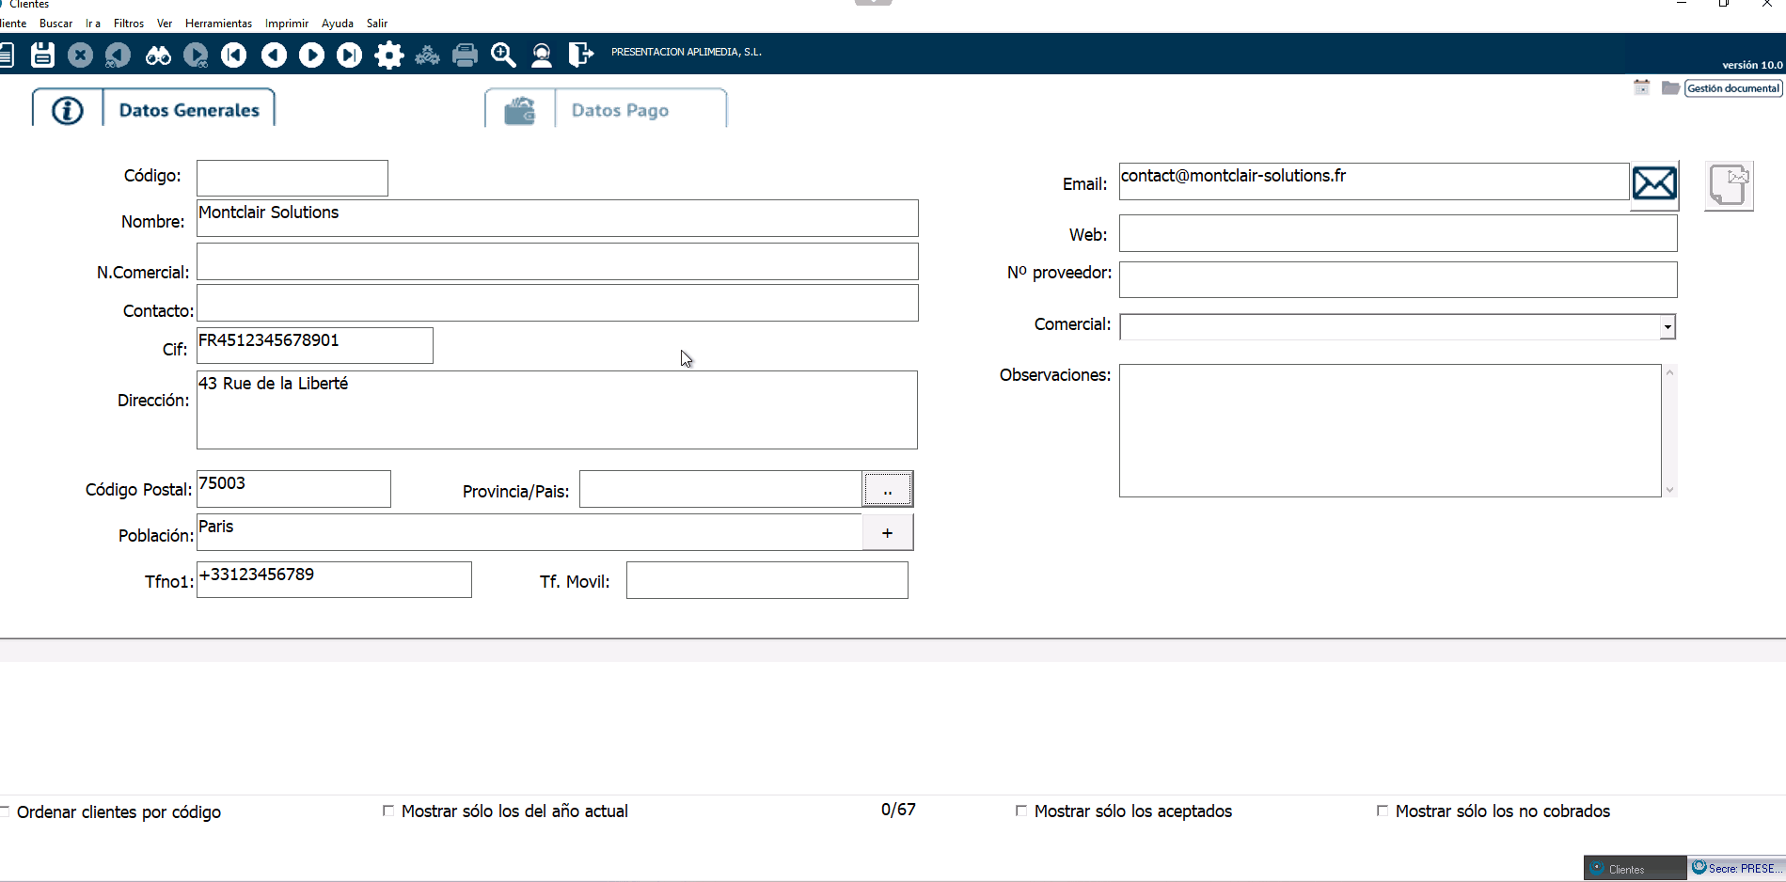Click the printer icon in toolbar
Viewport: 1786px width, 882px height.
click(x=465, y=55)
